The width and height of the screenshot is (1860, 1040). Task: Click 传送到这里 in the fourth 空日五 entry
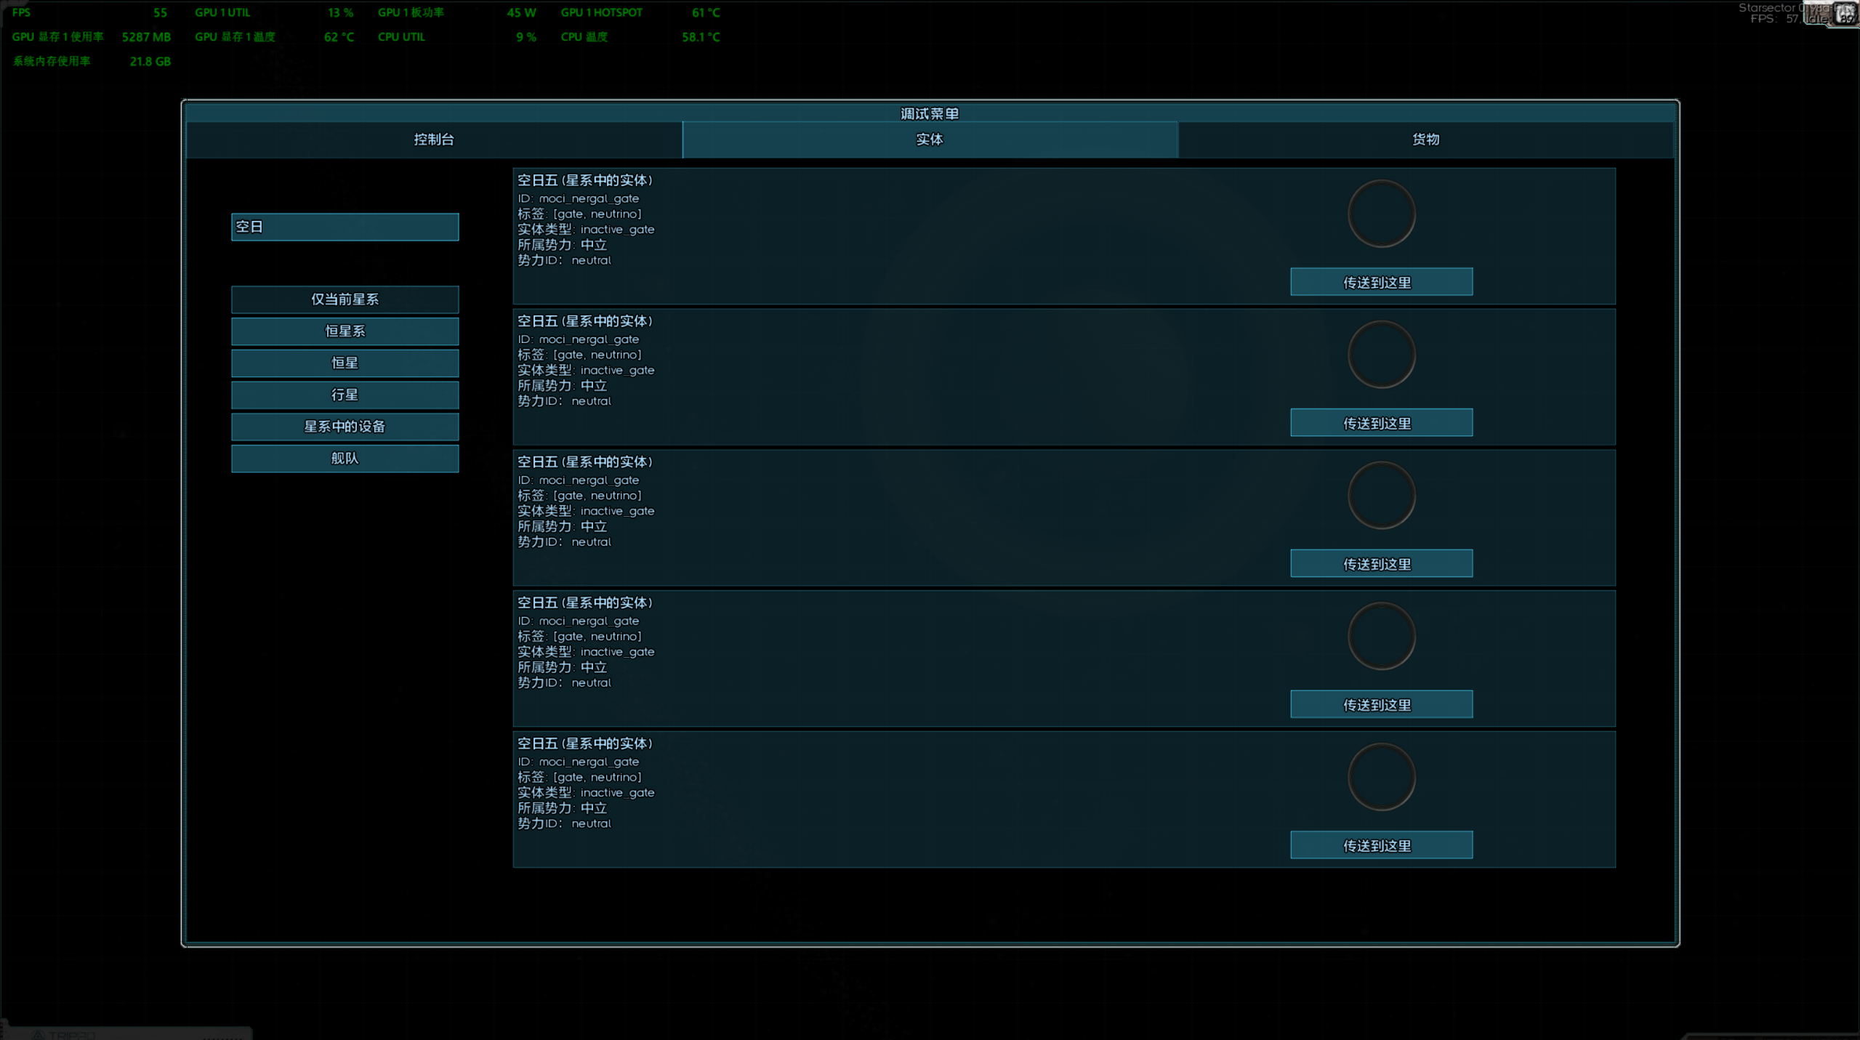(x=1381, y=705)
